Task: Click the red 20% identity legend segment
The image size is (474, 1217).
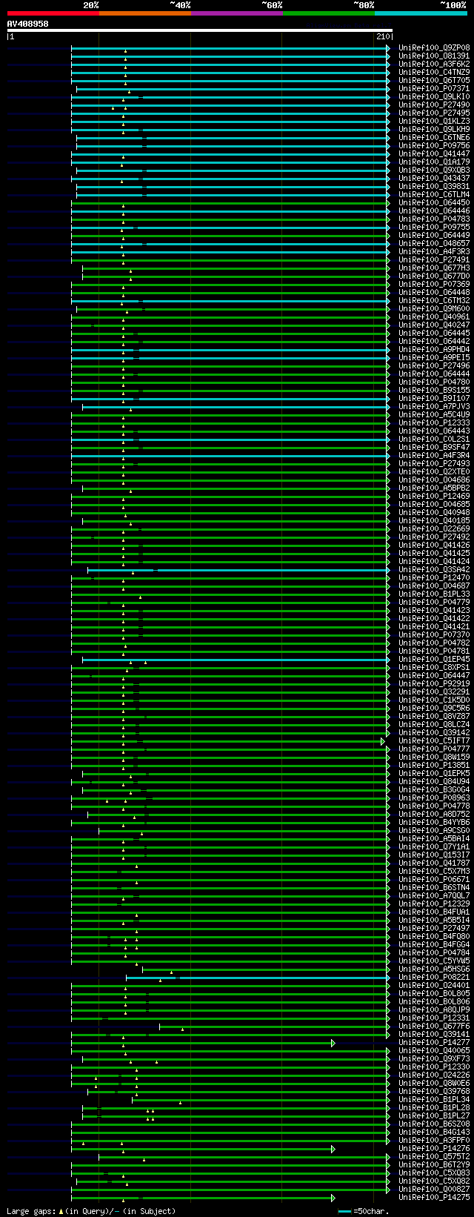Action: pos(53,13)
